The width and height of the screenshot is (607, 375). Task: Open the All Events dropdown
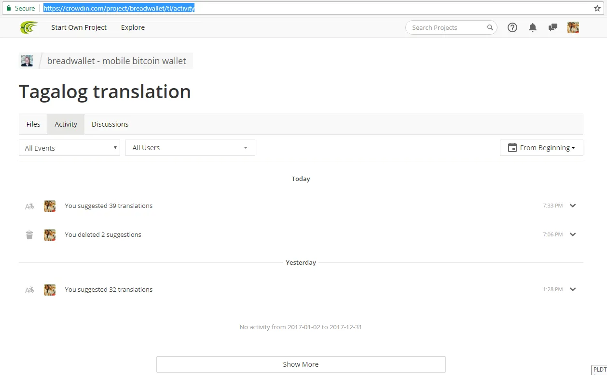[69, 148]
